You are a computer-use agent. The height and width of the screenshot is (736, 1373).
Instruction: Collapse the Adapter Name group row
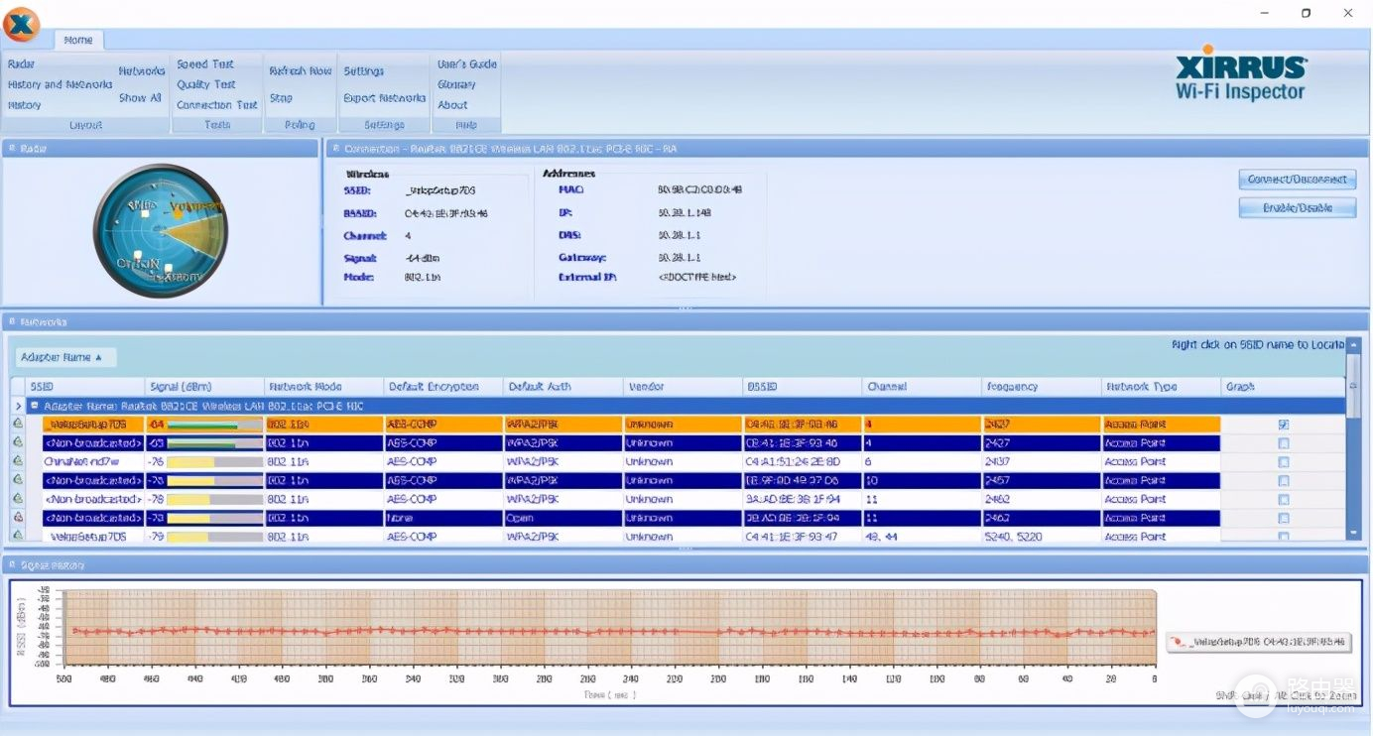pos(35,406)
